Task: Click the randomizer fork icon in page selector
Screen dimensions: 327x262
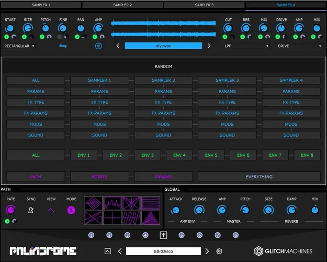Action: 163,235
